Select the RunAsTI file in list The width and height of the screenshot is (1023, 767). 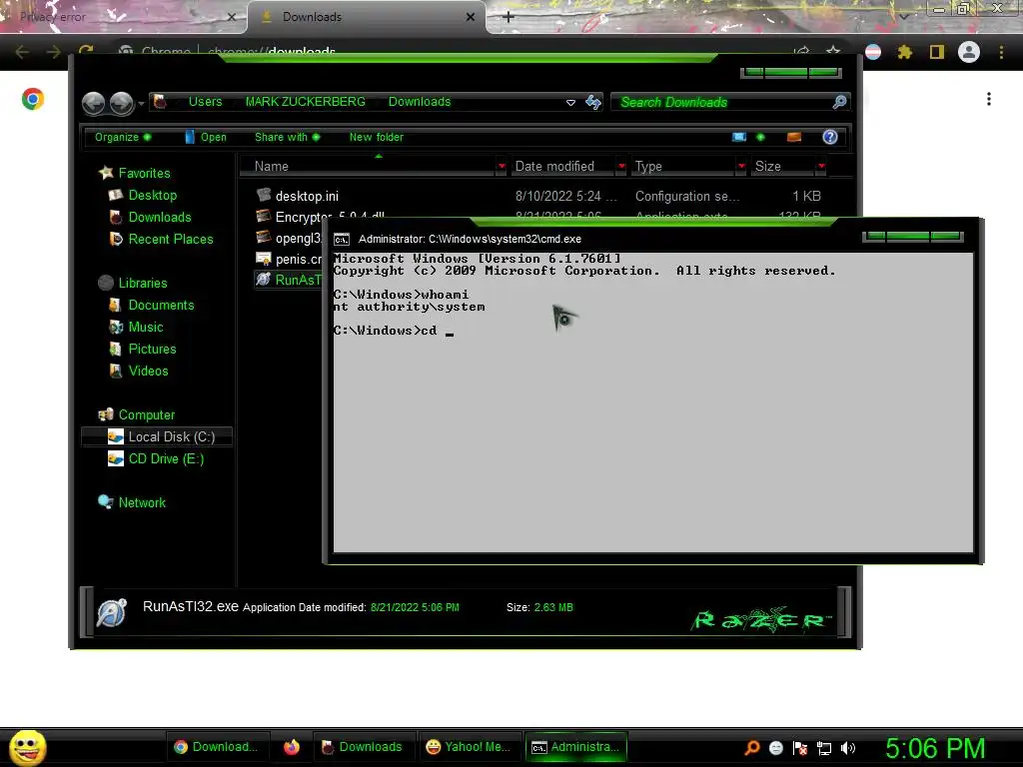289,280
